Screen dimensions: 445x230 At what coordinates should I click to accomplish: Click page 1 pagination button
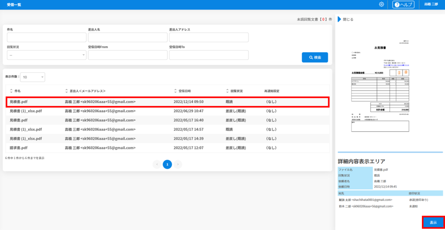167,164
